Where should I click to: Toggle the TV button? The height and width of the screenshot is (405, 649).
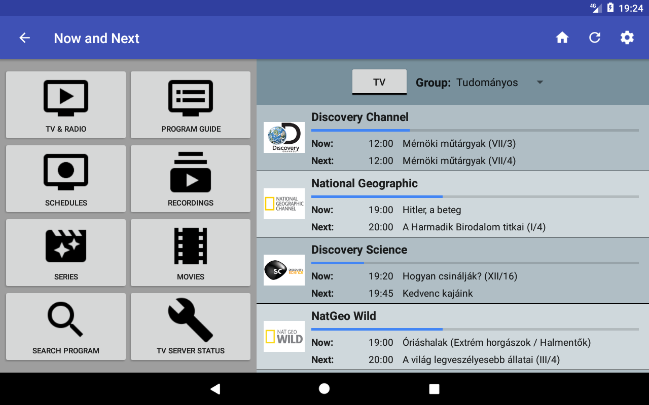coord(379,82)
